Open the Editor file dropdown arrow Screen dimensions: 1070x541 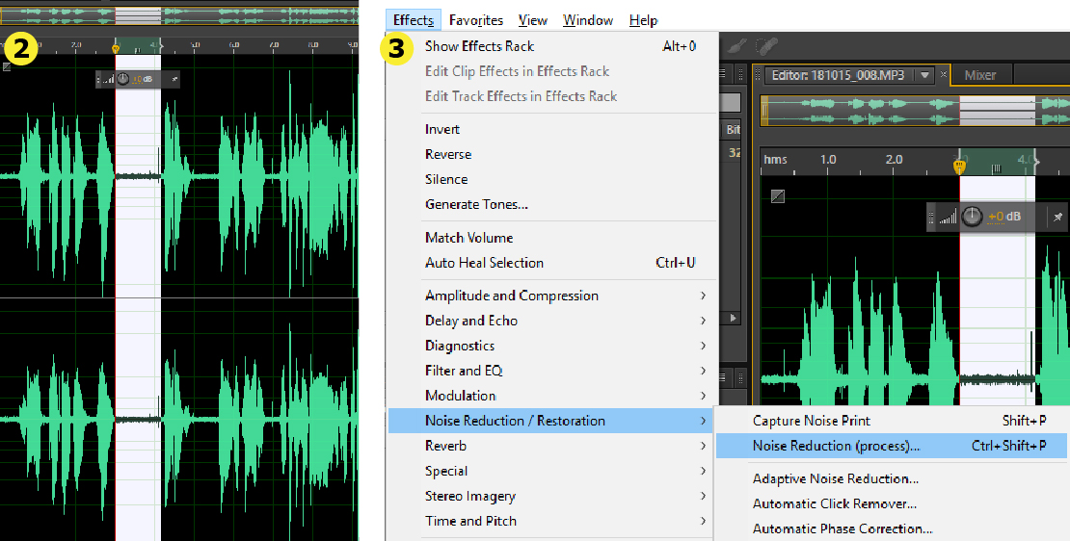pyautogui.click(x=925, y=75)
